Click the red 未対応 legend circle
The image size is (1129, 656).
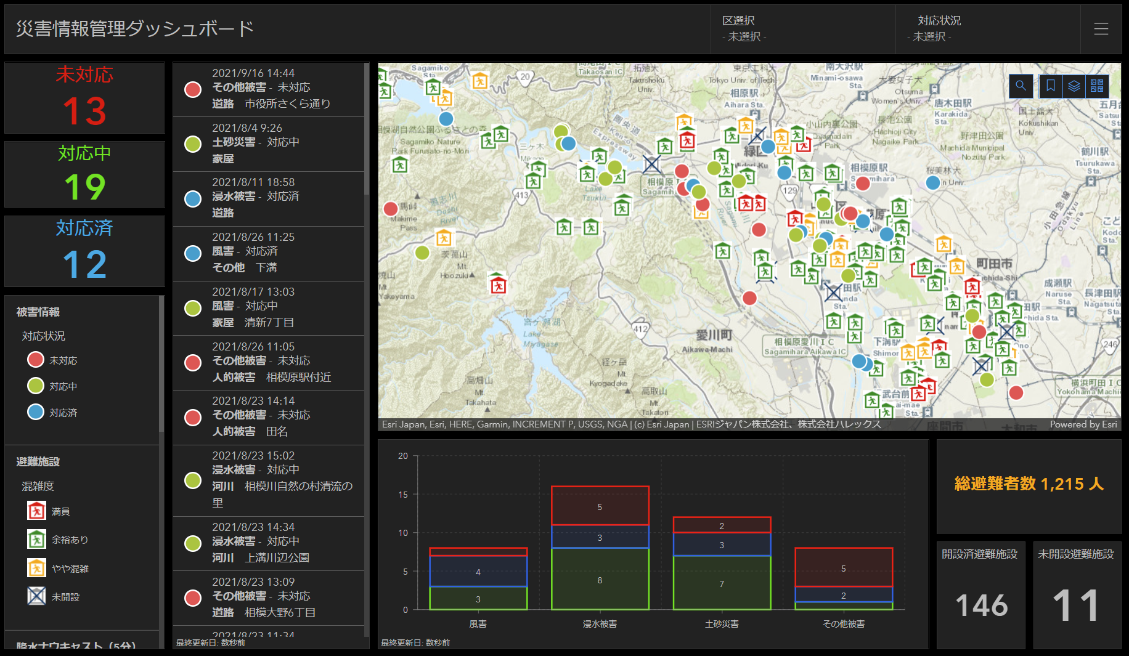pos(36,360)
